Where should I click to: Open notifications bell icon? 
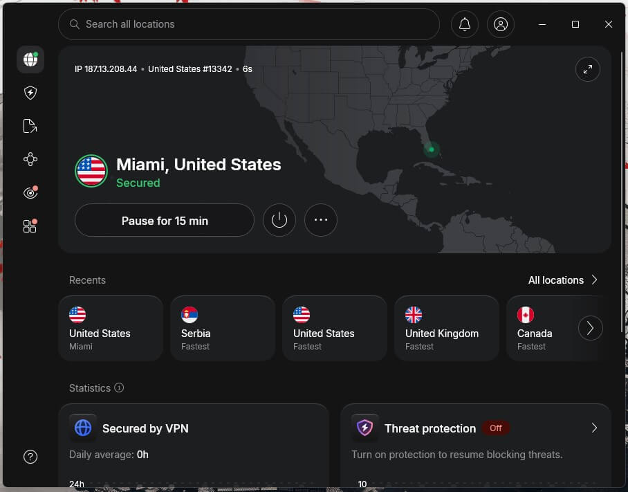[x=465, y=24]
